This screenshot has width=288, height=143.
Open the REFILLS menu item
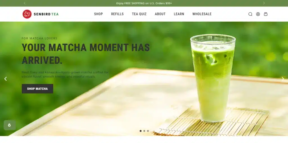[x=117, y=14]
